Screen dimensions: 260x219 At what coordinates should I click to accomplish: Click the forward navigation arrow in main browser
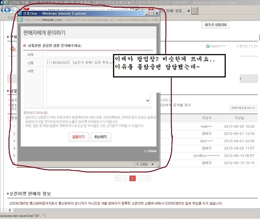(x=15, y=9)
